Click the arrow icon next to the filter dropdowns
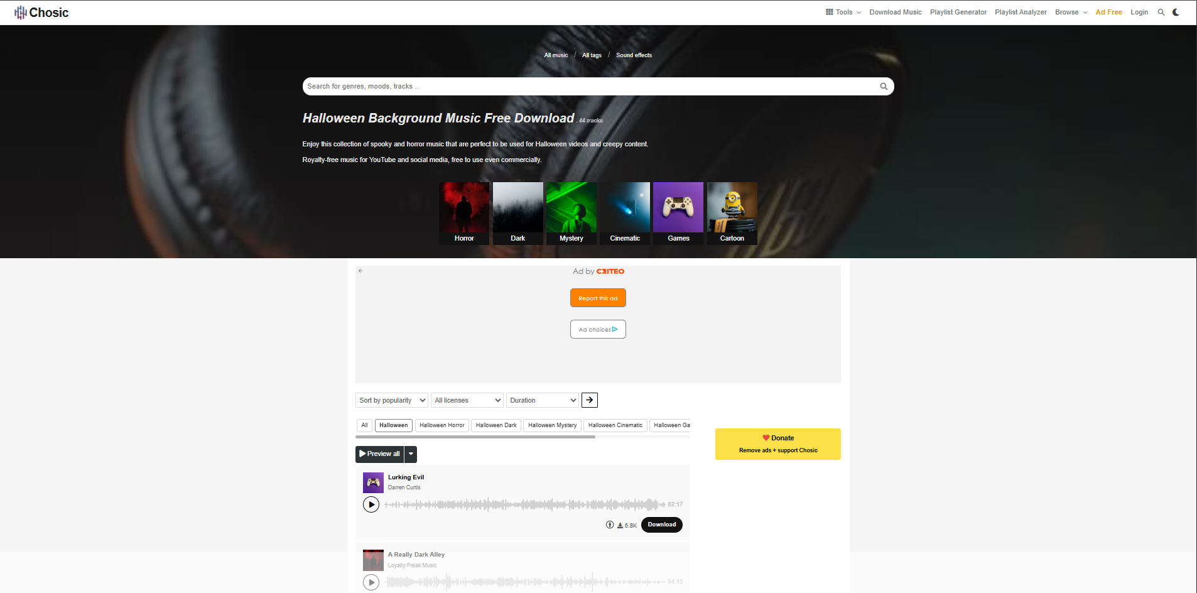The width and height of the screenshot is (1197, 593). [x=589, y=400]
